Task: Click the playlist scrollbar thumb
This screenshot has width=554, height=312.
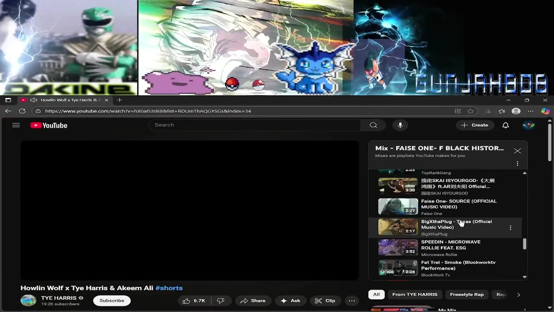Action: 525,244
